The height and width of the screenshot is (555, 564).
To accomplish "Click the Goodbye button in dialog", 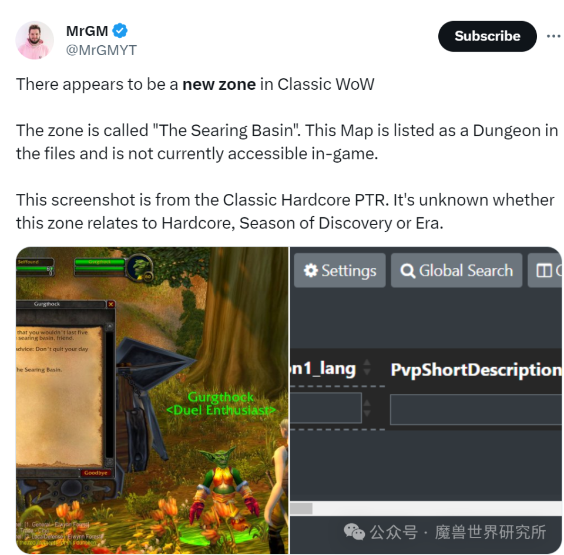I will tap(96, 473).
